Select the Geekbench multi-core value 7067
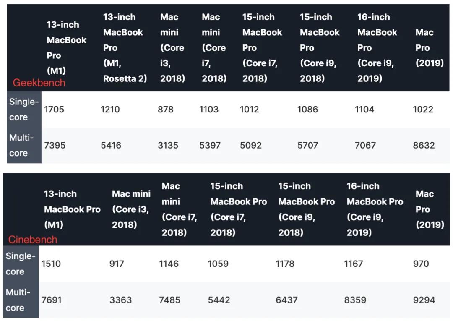453x321 pixels. coord(366,146)
